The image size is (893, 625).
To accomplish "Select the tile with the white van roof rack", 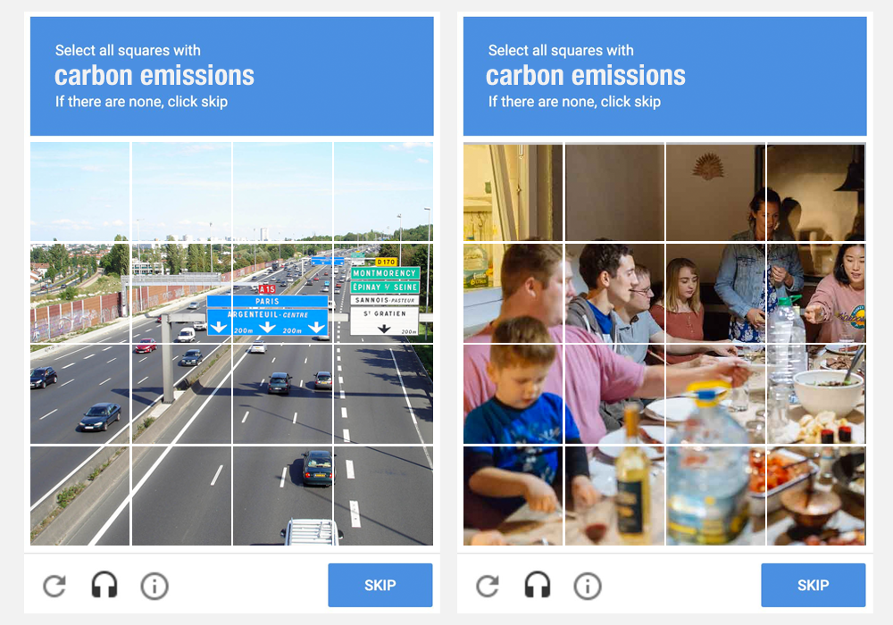I will point(282,496).
